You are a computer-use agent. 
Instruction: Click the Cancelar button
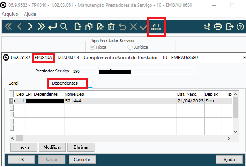pyautogui.click(x=82, y=160)
